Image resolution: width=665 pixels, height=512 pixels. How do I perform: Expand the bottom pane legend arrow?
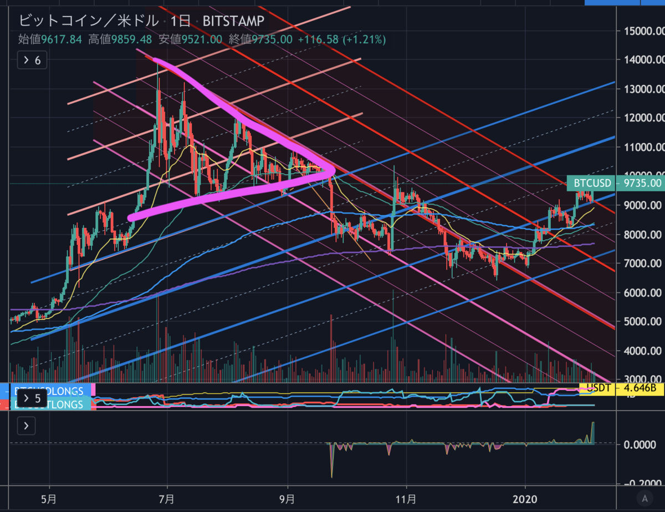click(27, 426)
